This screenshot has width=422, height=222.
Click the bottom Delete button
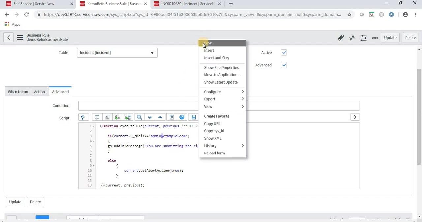pos(35,202)
